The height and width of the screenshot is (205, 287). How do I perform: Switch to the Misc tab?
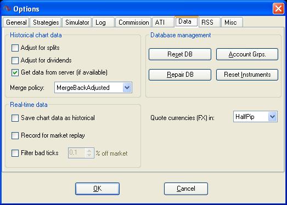[232, 22]
